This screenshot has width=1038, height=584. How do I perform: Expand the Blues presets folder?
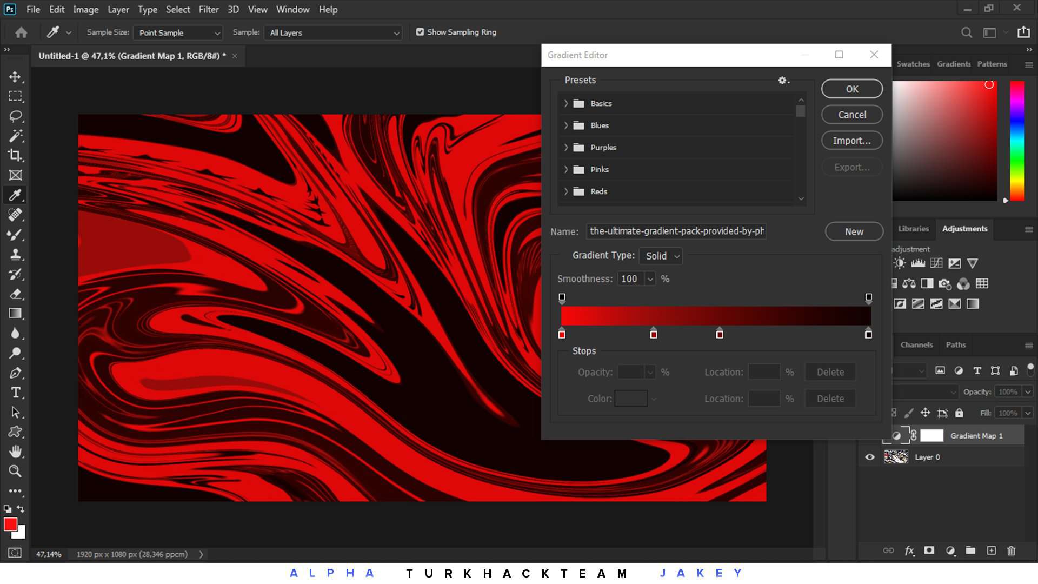click(566, 125)
